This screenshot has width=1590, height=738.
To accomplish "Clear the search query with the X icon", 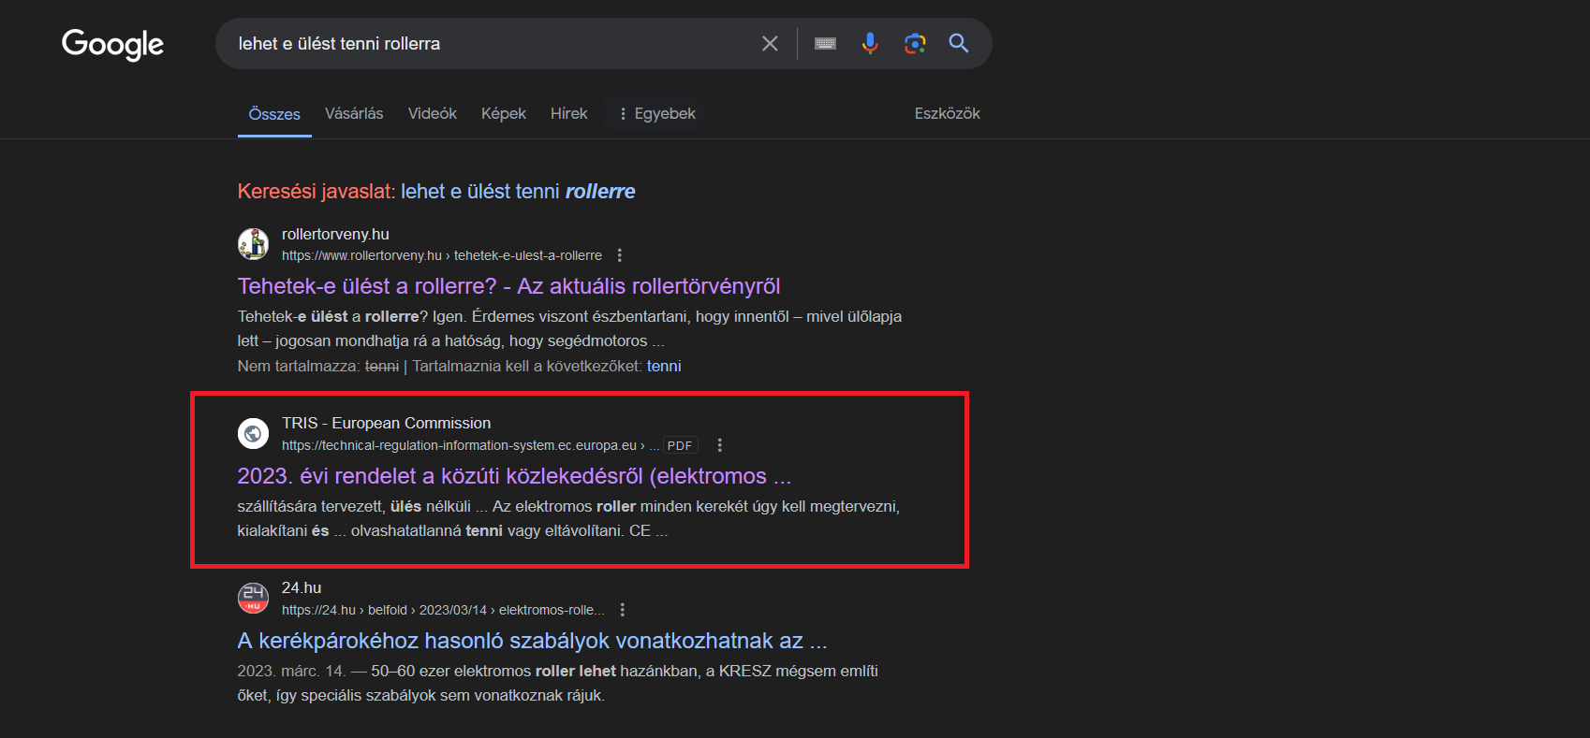I will [770, 43].
